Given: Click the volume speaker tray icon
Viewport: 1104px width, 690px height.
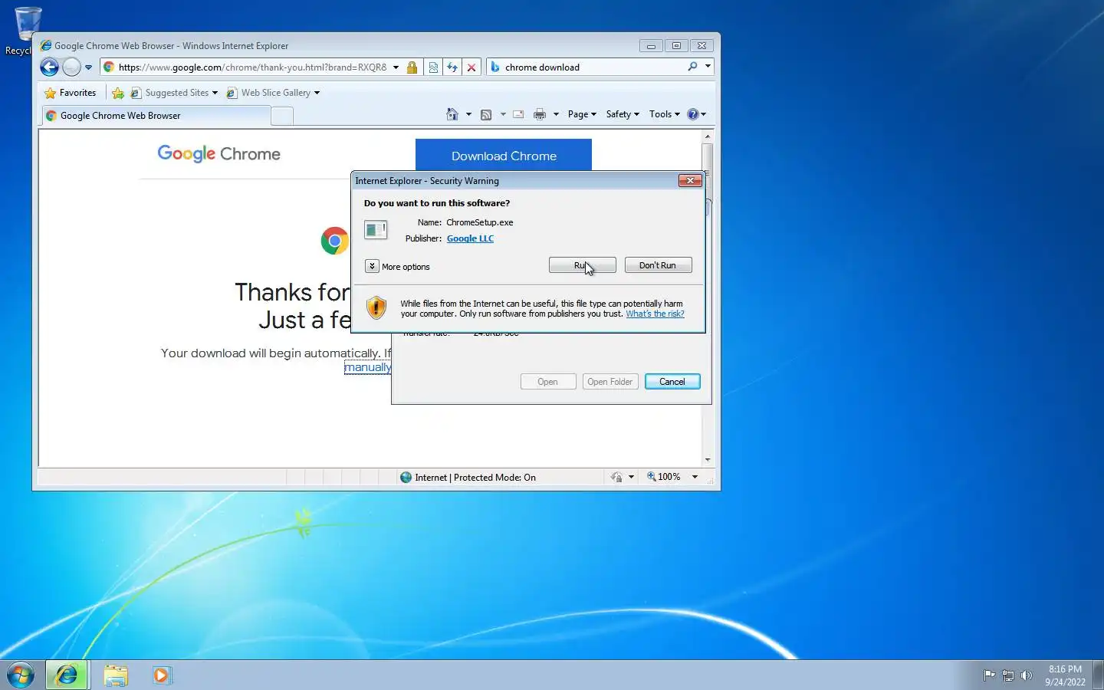Looking at the screenshot, I should (x=1027, y=675).
